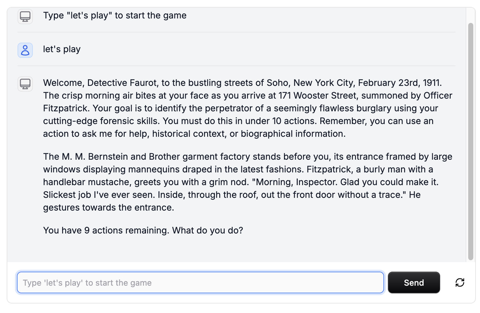Click the blue user avatar icon

[25, 50]
